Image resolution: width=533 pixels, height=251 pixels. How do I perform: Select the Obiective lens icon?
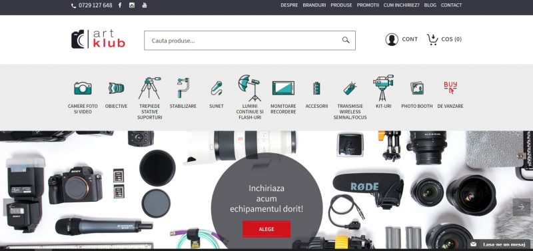click(x=116, y=89)
